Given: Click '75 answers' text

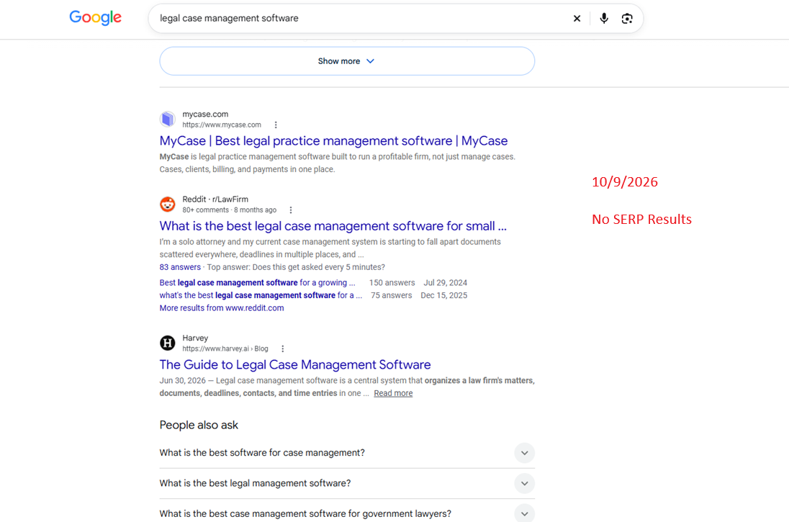Looking at the screenshot, I should coord(392,295).
